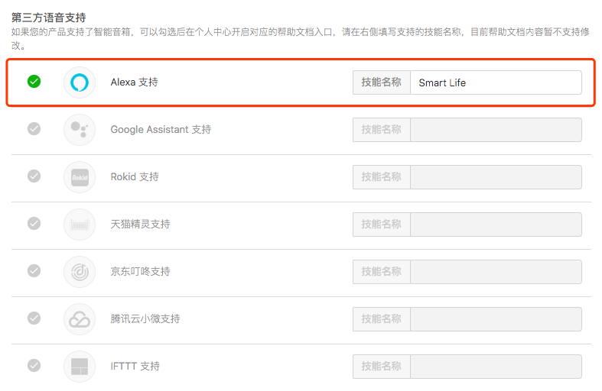This screenshot has height=391, width=602.
Task: Check the 天猫精灵支持 checkbox
Action: pos(34,223)
